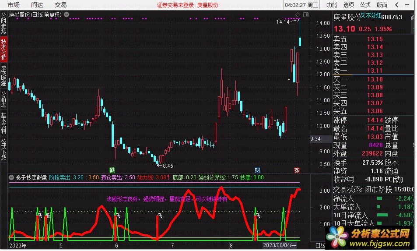The height and width of the screenshot is (251, 417).
Task: Click 清仓卖出 indicator value label
Action: pyautogui.click(x=118, y=177)
